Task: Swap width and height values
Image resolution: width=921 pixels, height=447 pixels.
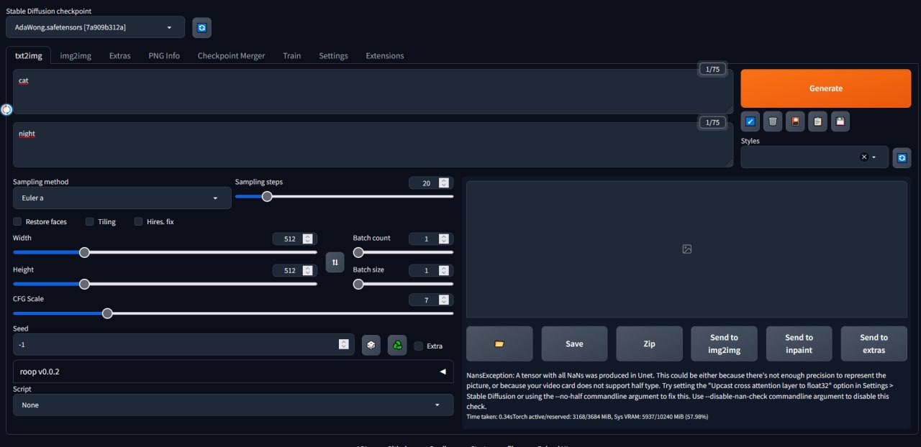Action: pyautogui.click(x=335, y=262)
